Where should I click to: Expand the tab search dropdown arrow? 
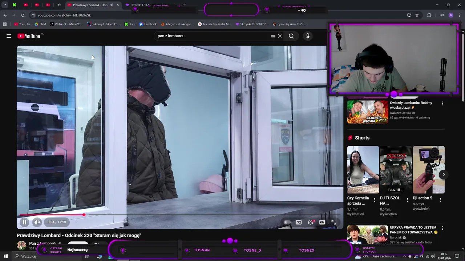click(5, 5)
